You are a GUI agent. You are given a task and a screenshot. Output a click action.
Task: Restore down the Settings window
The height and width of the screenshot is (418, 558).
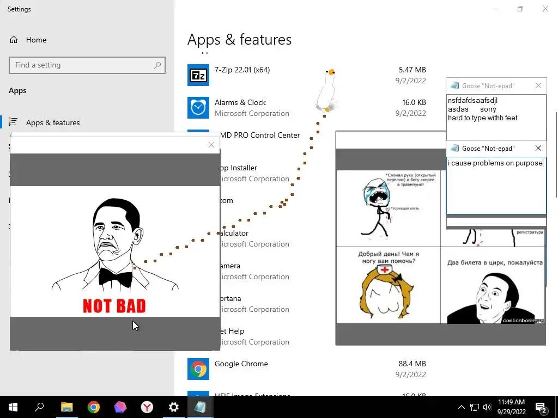(x=520, y=9)
